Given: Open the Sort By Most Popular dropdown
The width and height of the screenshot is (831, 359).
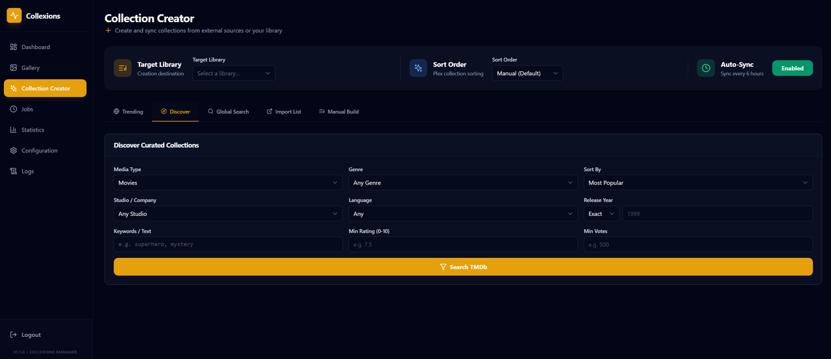Looking at the screenshot, I should click(698, 183).
